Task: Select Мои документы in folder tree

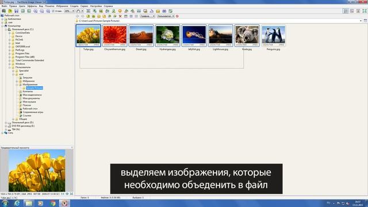Action: (31, 98)
